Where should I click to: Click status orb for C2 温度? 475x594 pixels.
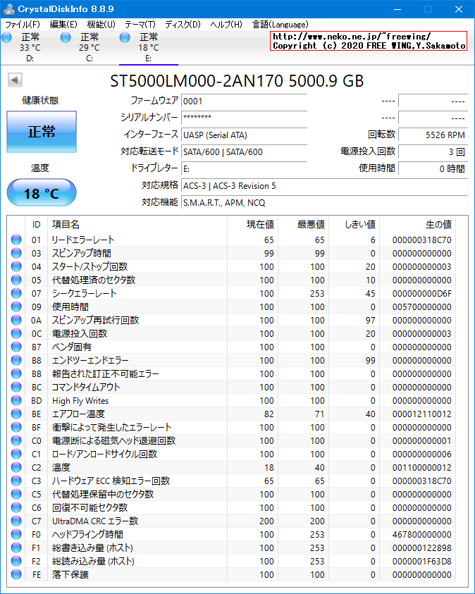(16, 467)
